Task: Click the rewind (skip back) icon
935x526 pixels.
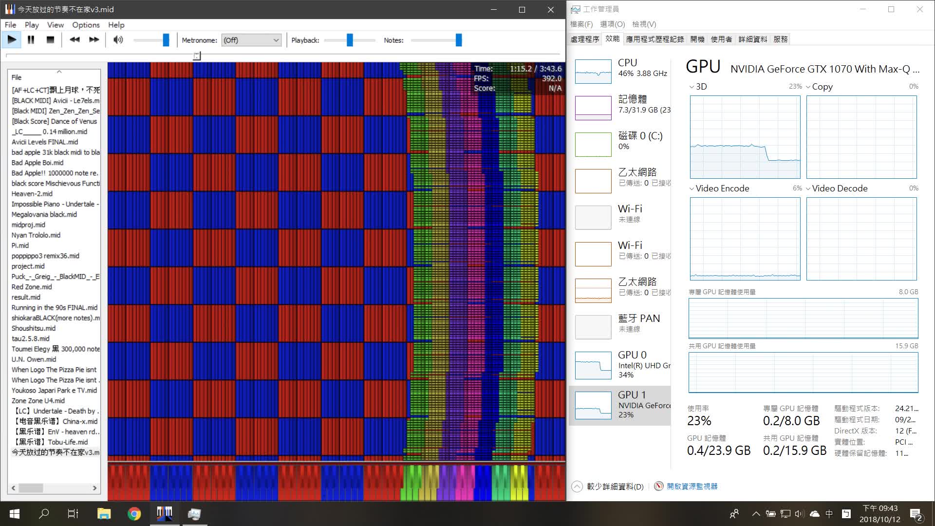Action: coord(75,40)
